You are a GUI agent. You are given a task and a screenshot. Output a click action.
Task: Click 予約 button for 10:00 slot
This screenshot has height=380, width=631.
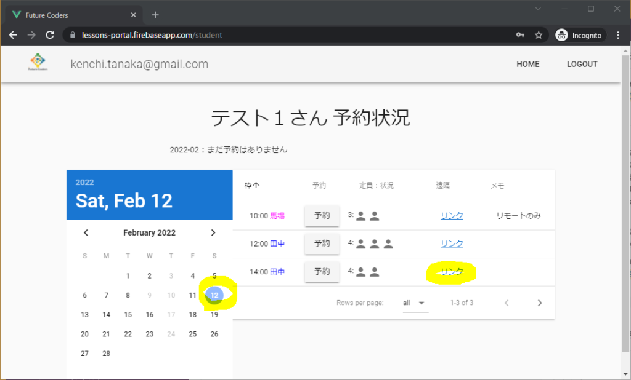322,216
